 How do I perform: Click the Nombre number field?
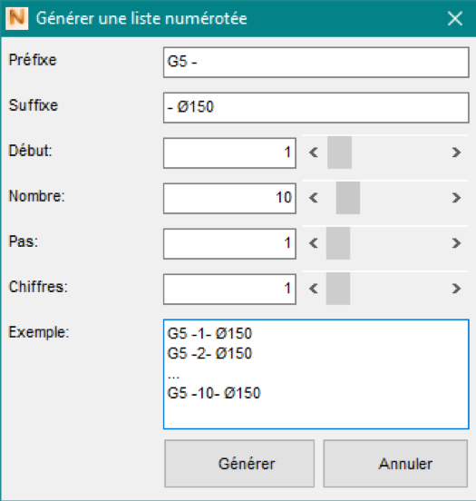point(229,199)
